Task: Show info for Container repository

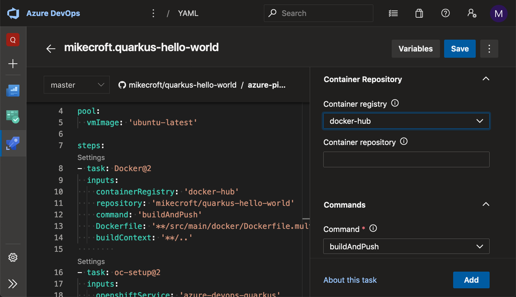Action: (404, 142)
